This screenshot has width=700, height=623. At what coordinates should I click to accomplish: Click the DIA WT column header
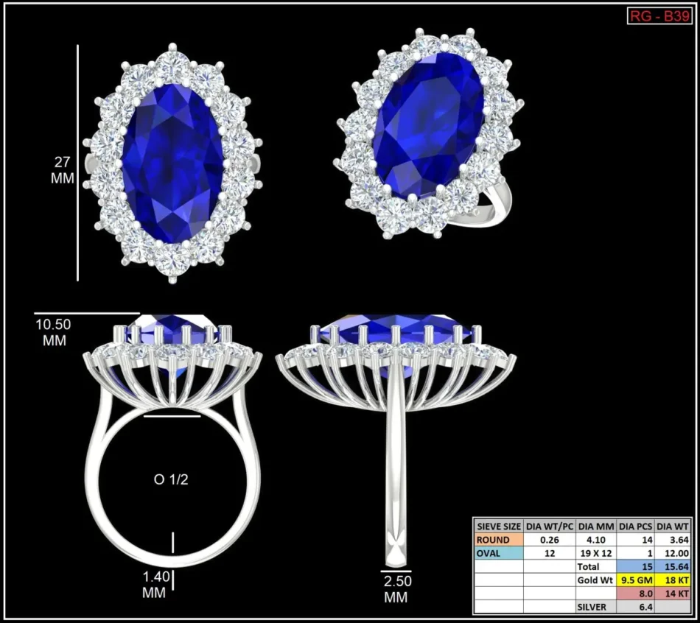click(x=673, y=526)
